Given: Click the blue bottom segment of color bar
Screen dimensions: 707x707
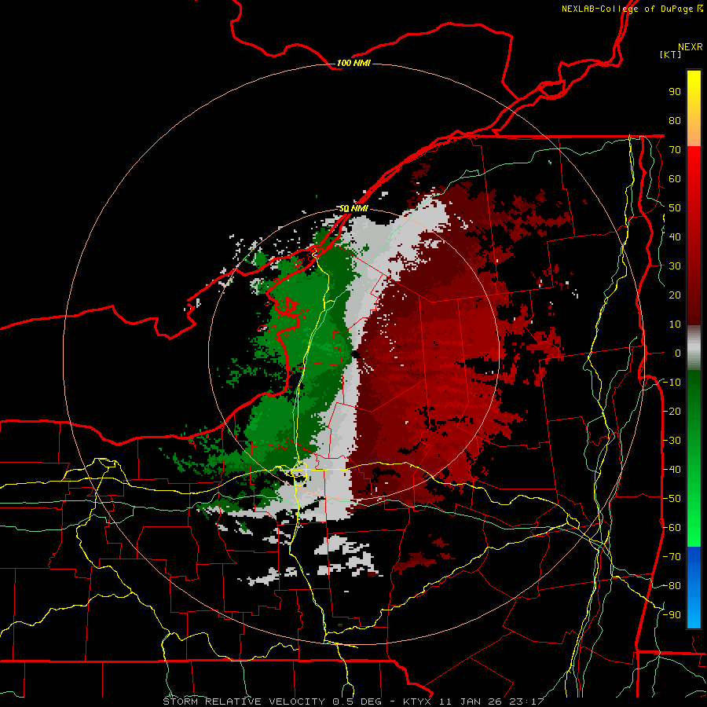Looking at the screenshot, I should coord(694,588).
